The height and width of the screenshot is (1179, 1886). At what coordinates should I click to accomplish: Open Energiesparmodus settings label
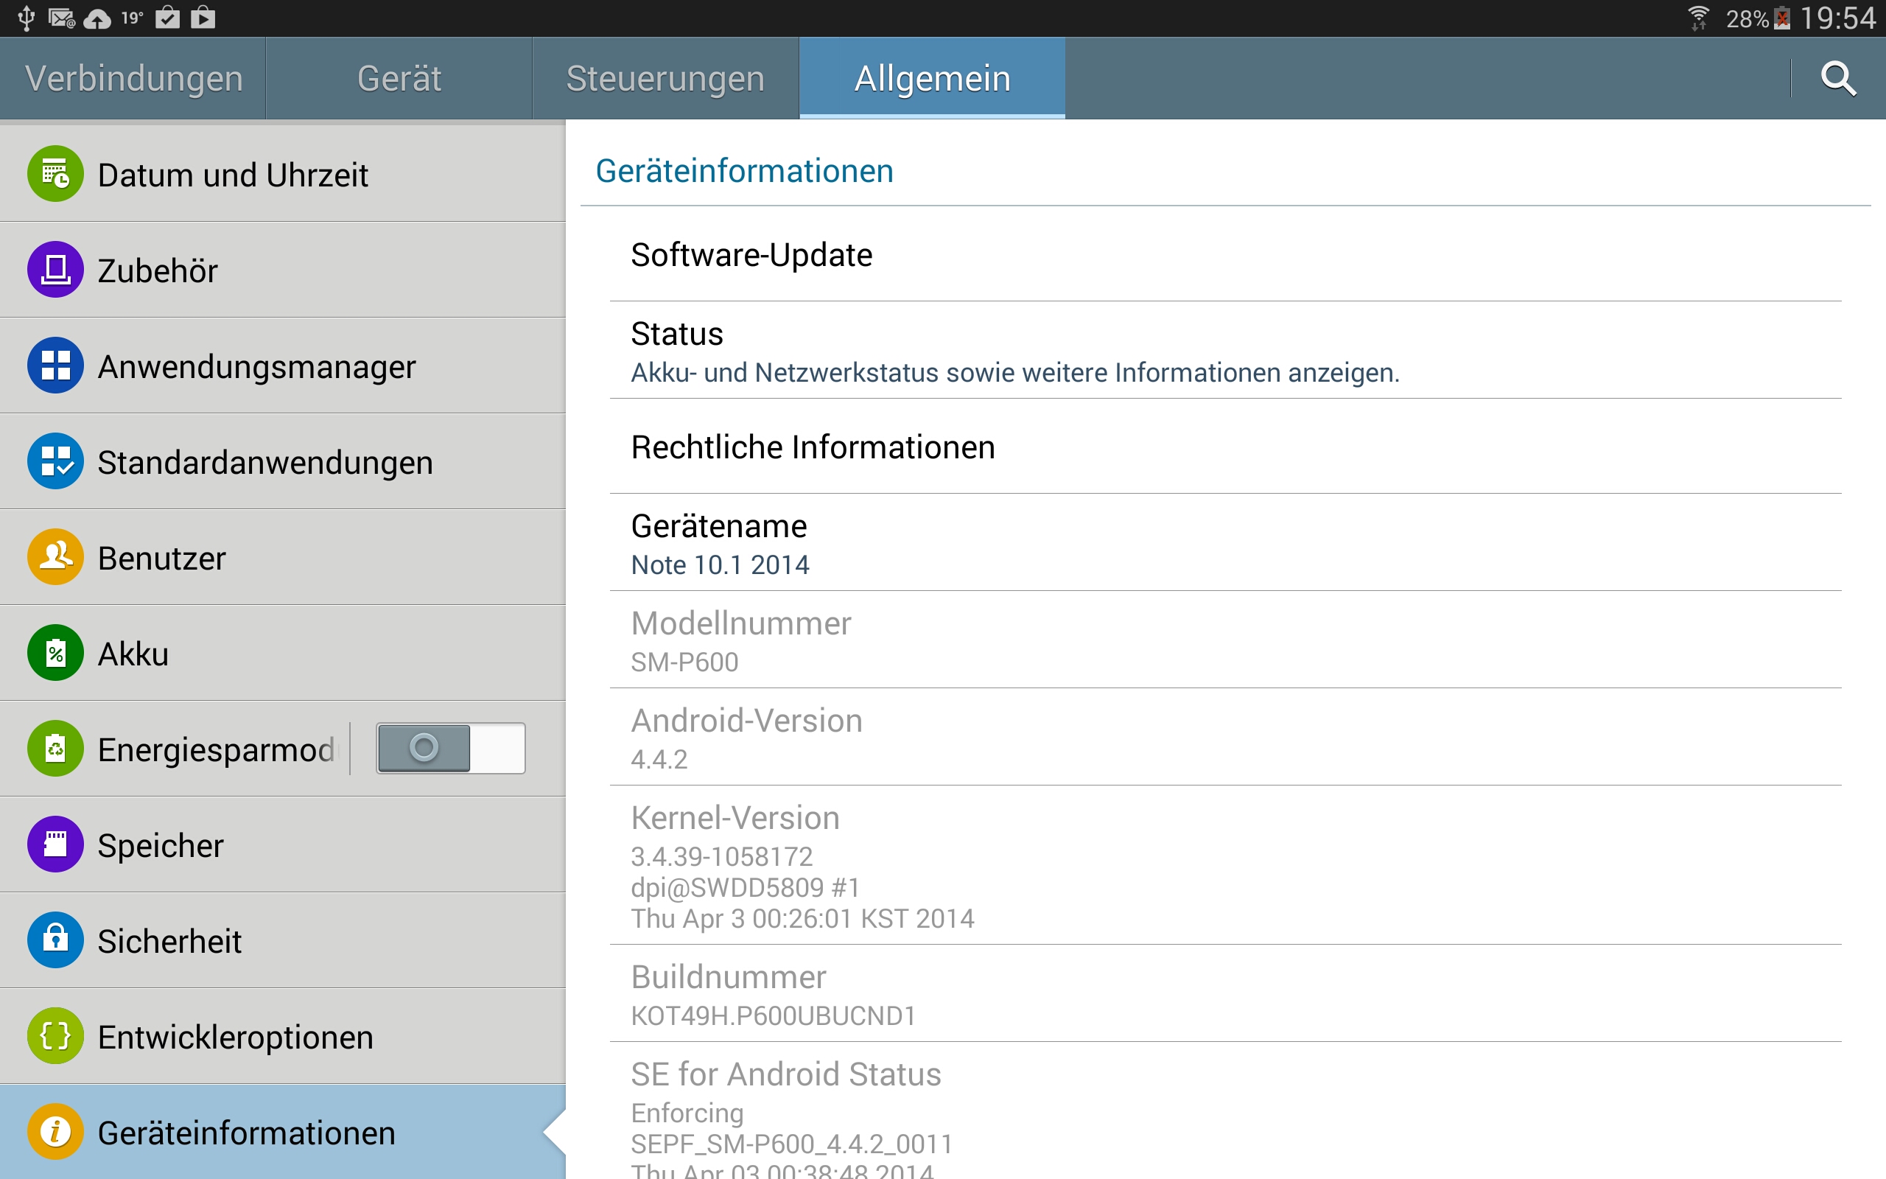click(218, 749)
